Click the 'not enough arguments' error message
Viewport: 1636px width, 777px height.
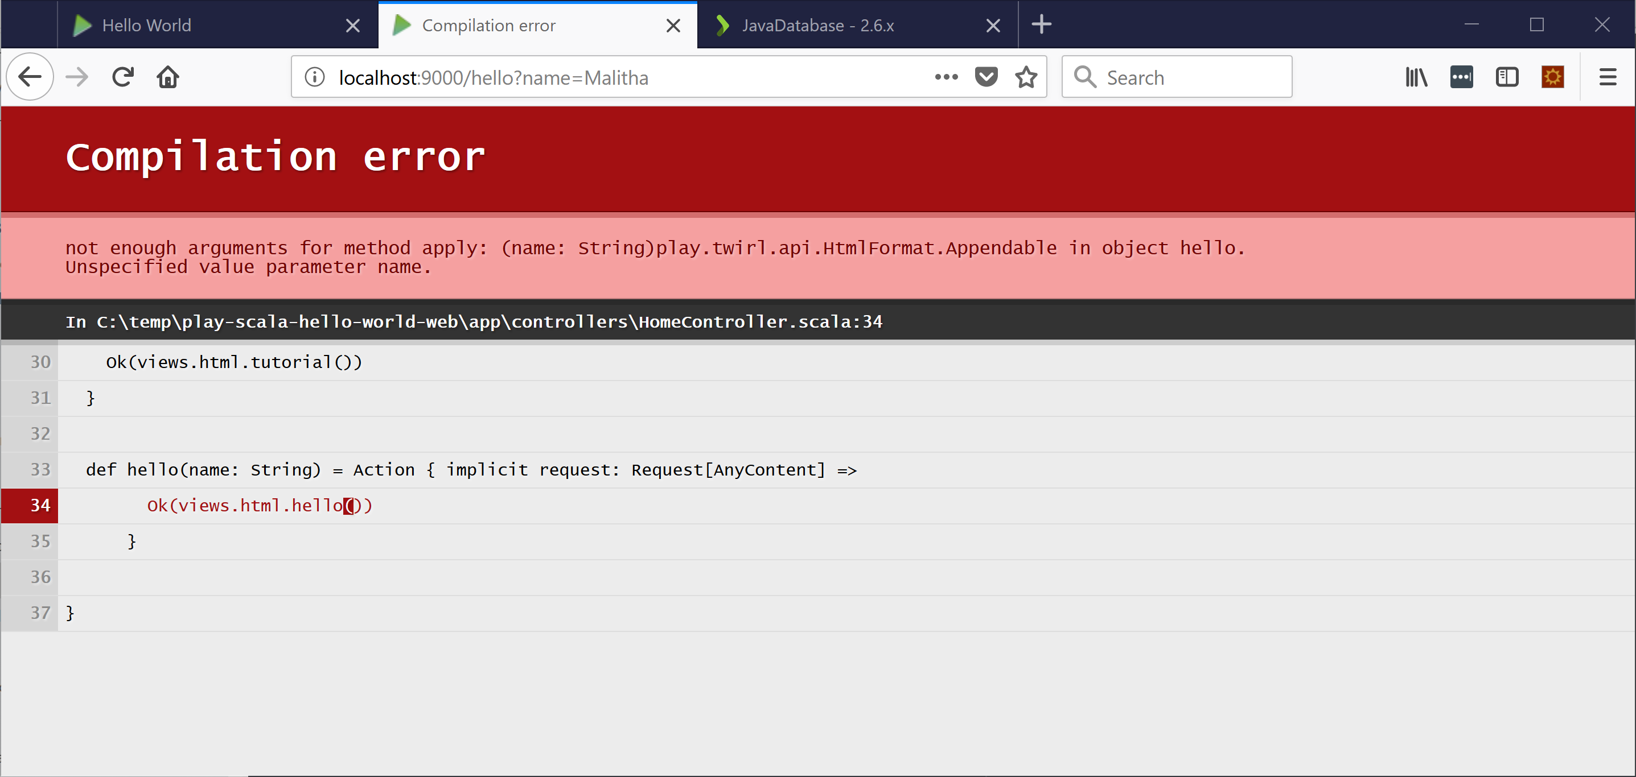click(x=655, y=247)
